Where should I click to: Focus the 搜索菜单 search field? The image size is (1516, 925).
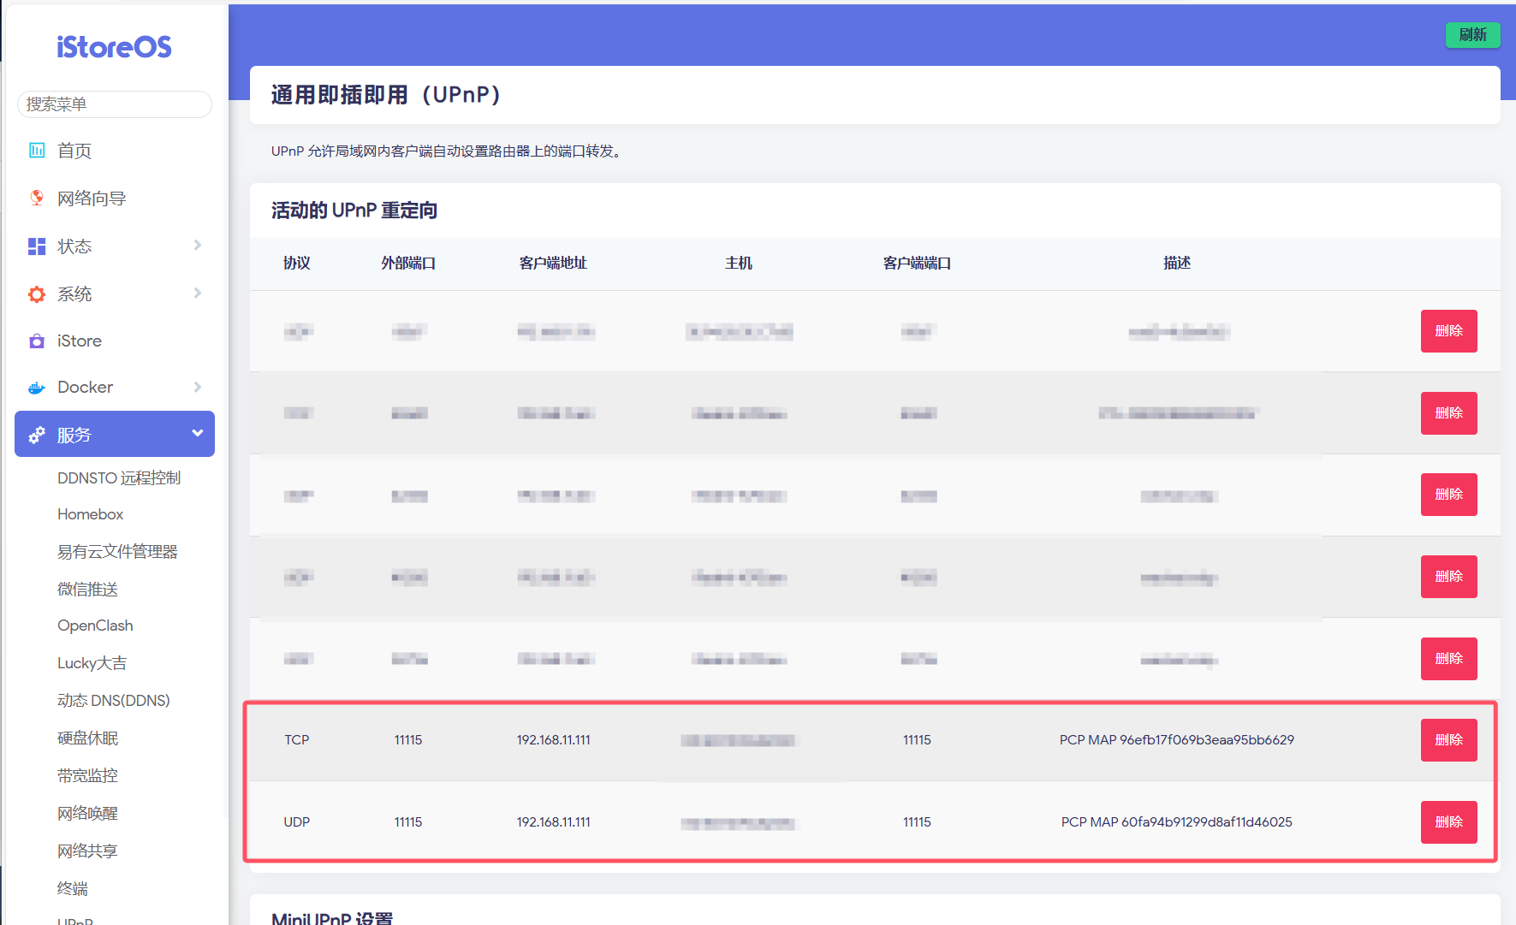point(115,104)
